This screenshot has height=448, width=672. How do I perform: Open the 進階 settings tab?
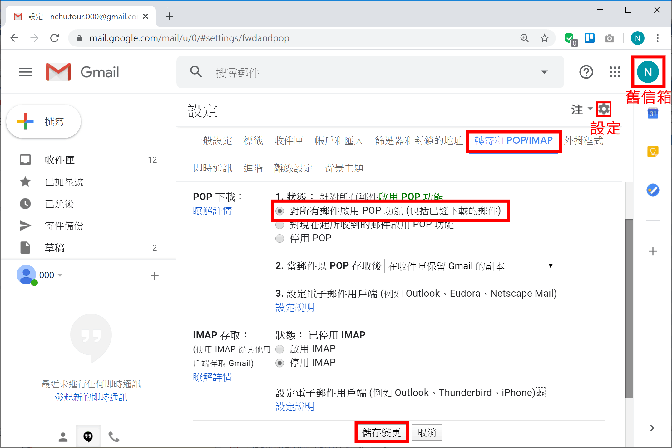coord(253,168)
